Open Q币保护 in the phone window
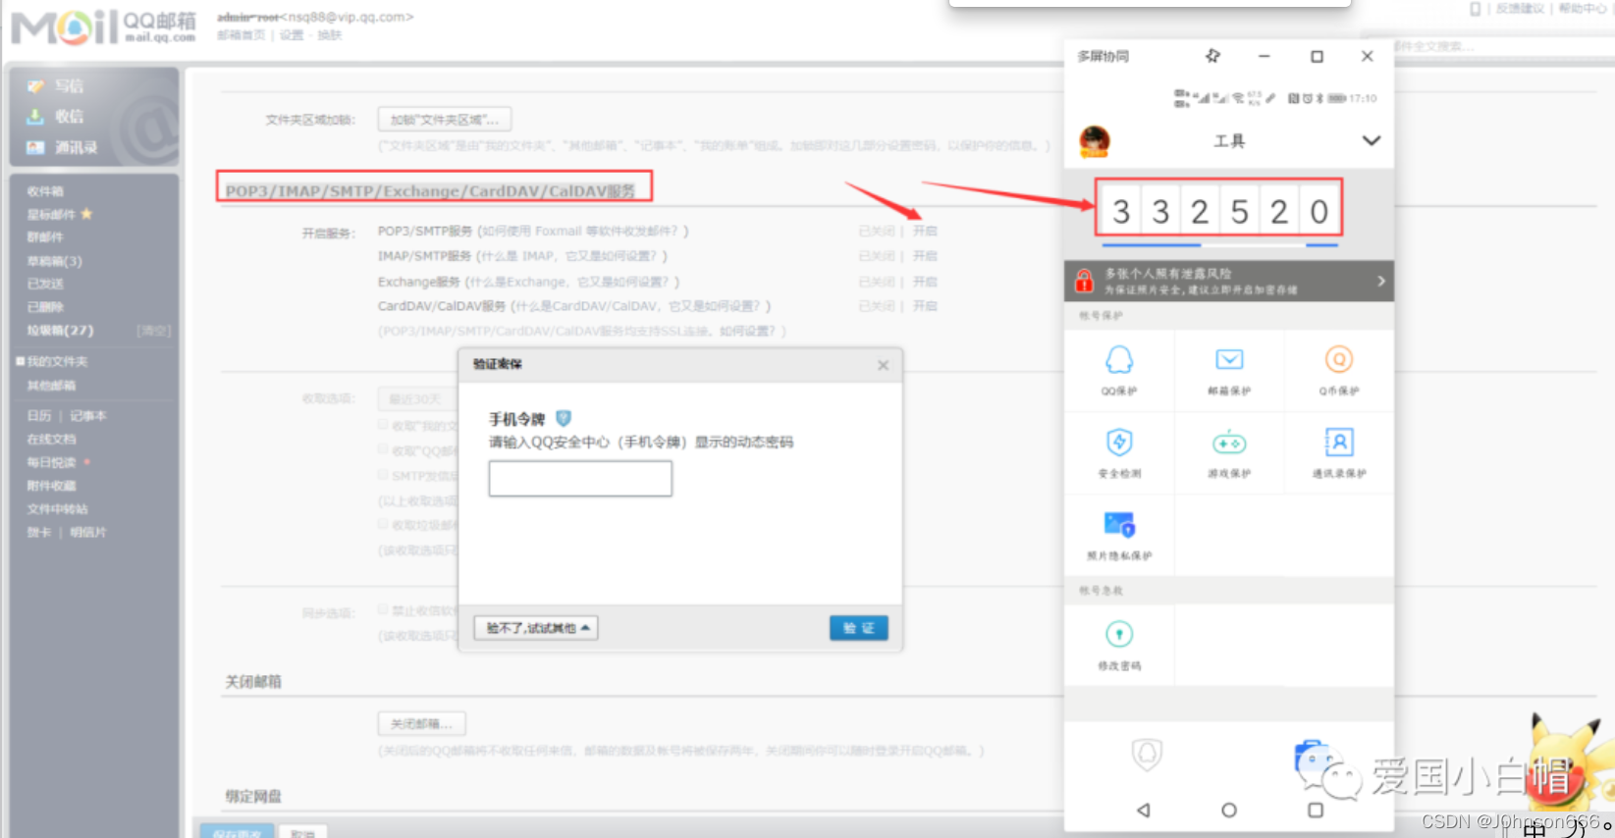Screen dimensions: 1615x838 pos(1339,370)
